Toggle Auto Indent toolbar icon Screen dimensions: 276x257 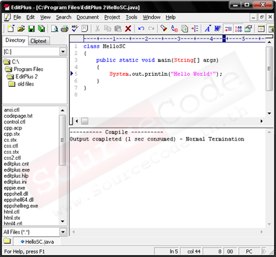[228, 29]
